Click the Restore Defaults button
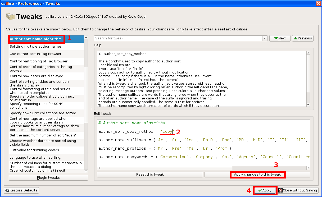The image size is (322, 197). 21,190
